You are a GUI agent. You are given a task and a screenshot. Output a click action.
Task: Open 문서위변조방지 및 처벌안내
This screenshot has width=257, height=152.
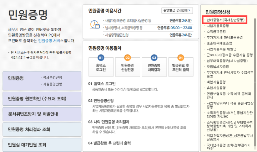(42, 114)
